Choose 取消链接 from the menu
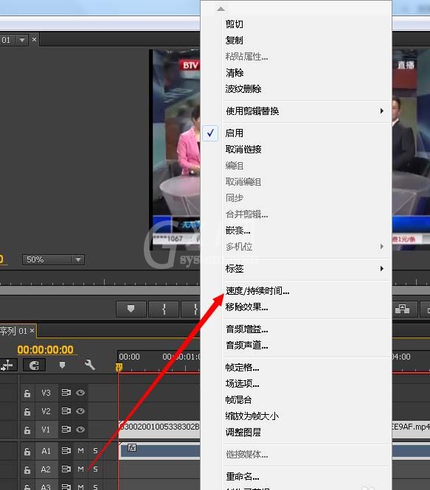The image size is (430, 490). 243,150
